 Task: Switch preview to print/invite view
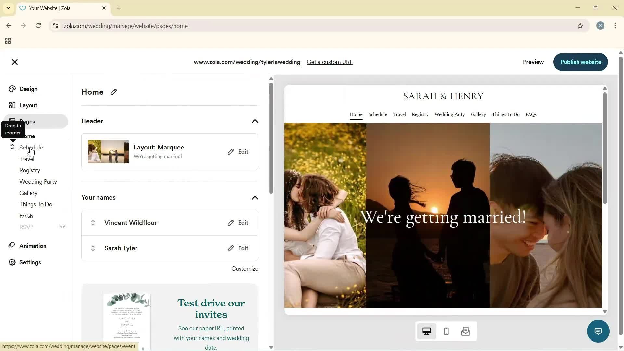[465, 331]
